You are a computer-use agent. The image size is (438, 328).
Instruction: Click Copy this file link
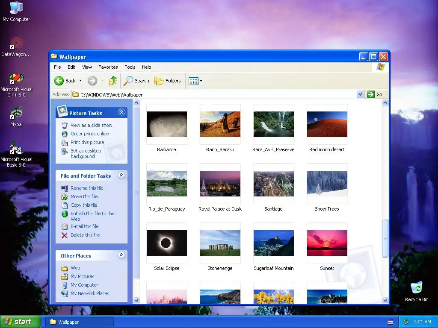(x=84, y=205)
